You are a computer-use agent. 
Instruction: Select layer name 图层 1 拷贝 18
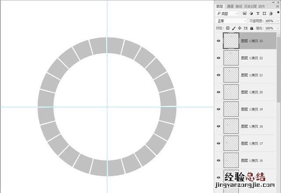[252, 127]
